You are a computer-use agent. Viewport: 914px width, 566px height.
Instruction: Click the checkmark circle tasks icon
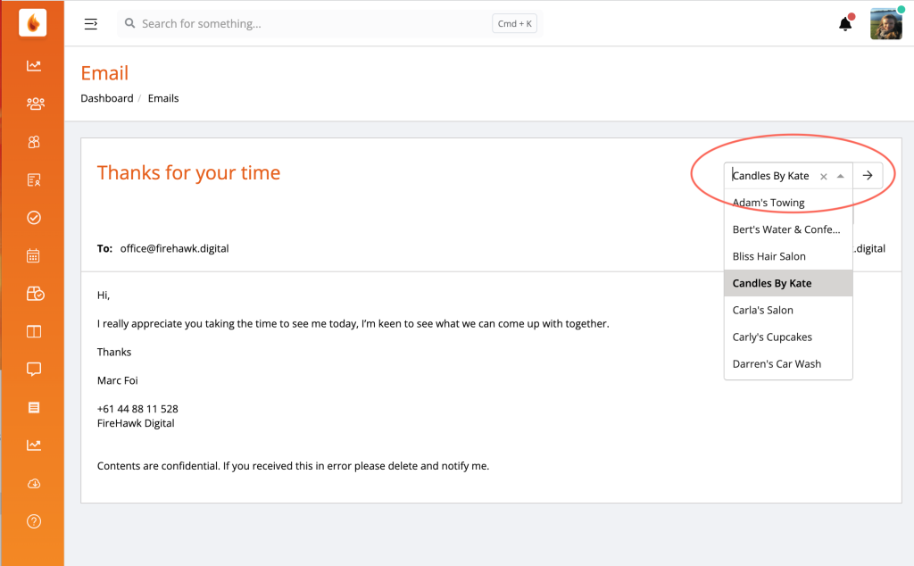click(x=34, y=218)
